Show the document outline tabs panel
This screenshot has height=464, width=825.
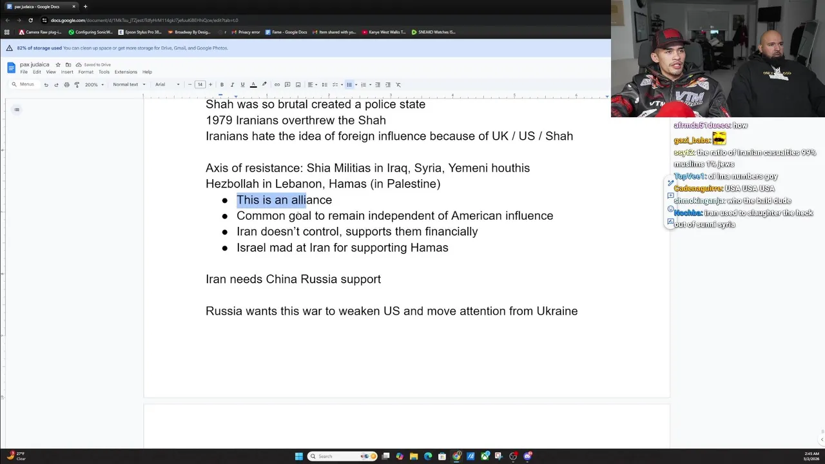pos(17,110)
